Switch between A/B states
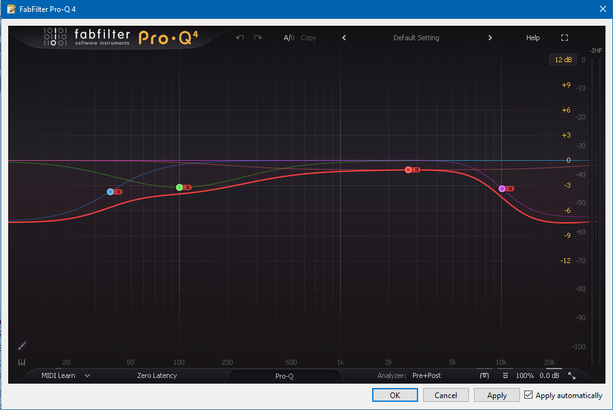 [289, 38]
